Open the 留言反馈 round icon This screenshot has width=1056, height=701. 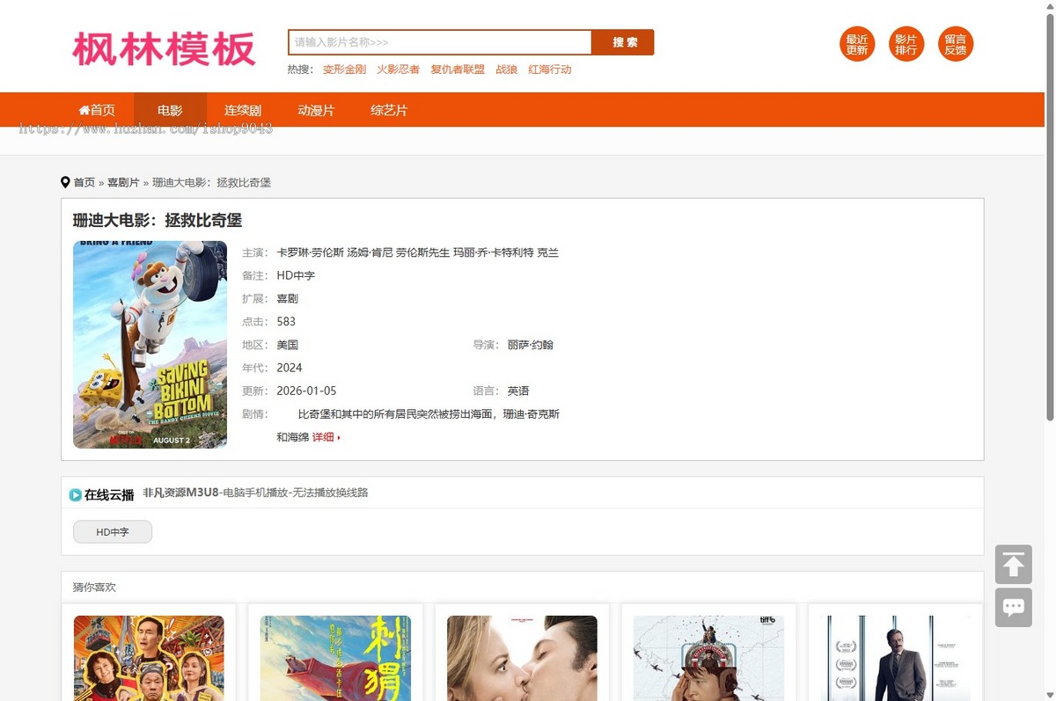pos(956,45)
